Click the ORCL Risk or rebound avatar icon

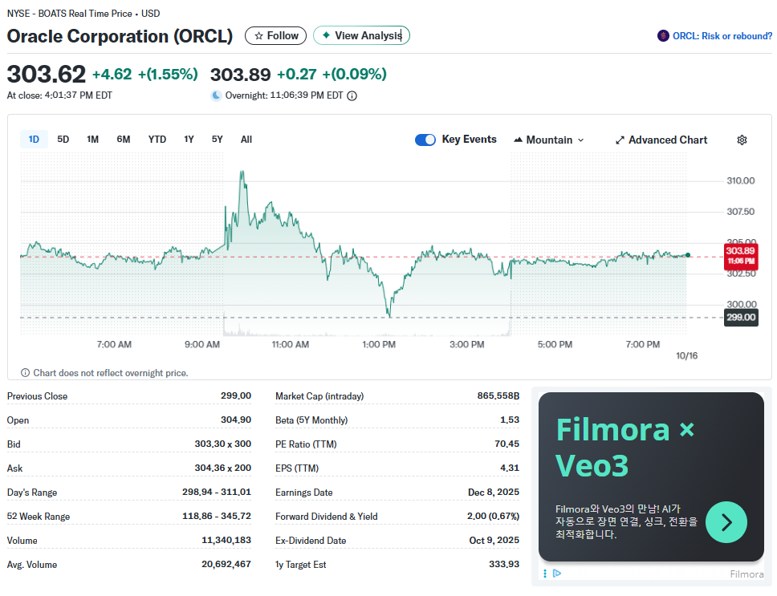663,35
